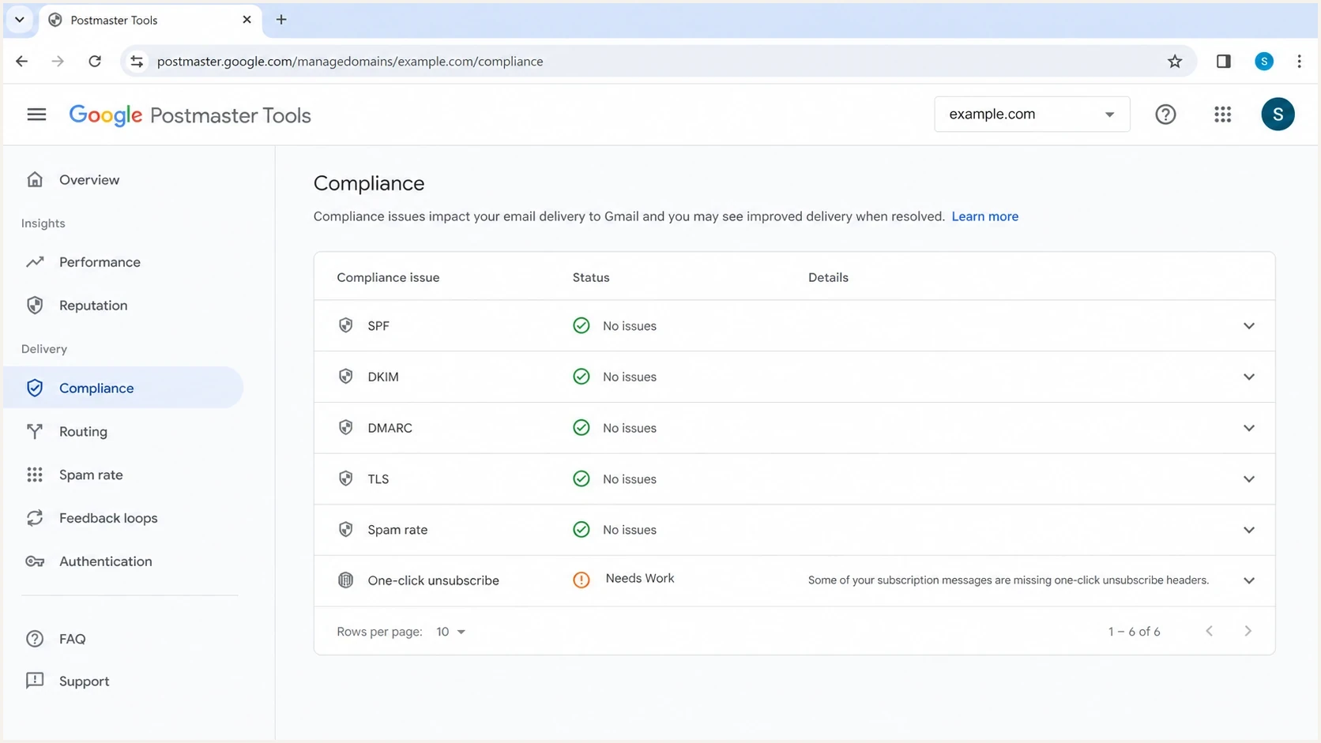
Task: Click the Routing fork icon
Action: (x=35, y=431)
